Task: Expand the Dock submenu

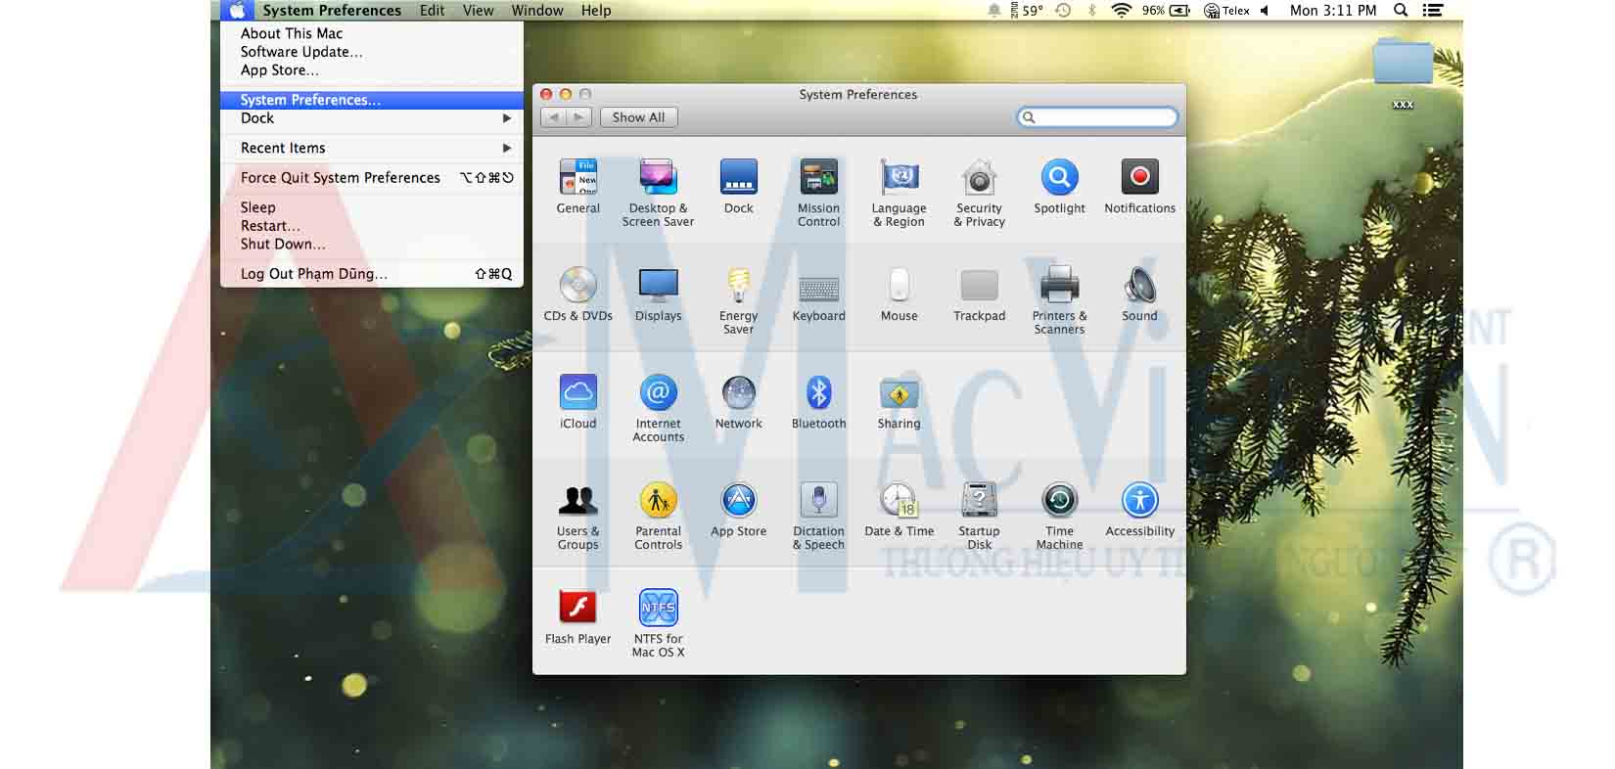Action: point(372,118)
